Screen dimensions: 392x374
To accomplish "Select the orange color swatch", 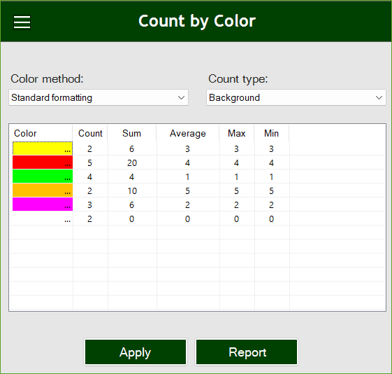I will tap(43, 191).
